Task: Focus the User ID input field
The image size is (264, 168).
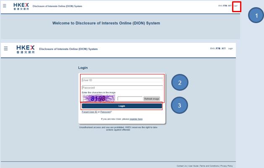Action: click(x=122, y=79)
